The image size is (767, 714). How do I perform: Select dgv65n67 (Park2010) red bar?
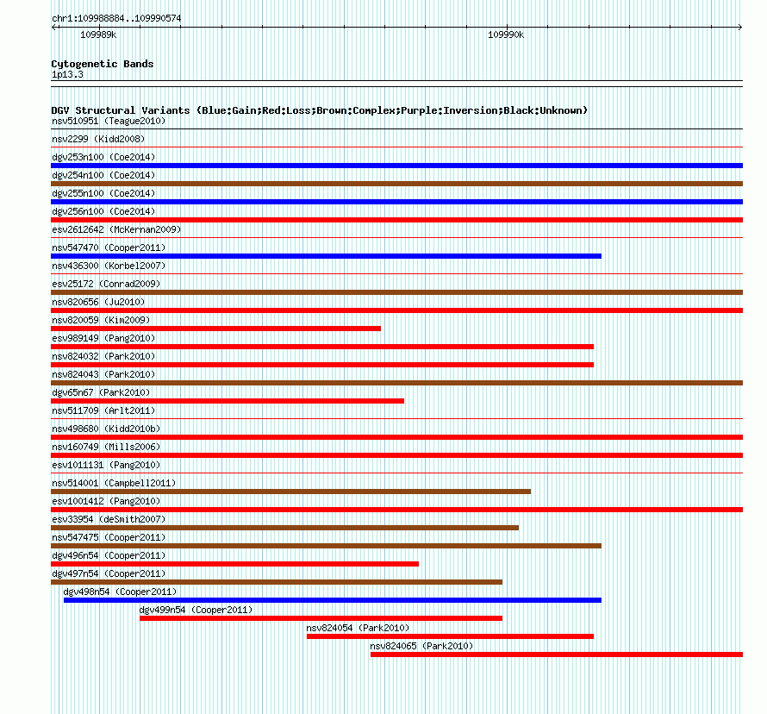click(x=228, y=401)
